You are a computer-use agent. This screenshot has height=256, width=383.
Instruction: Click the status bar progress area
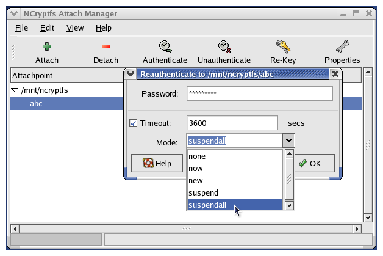56,240
